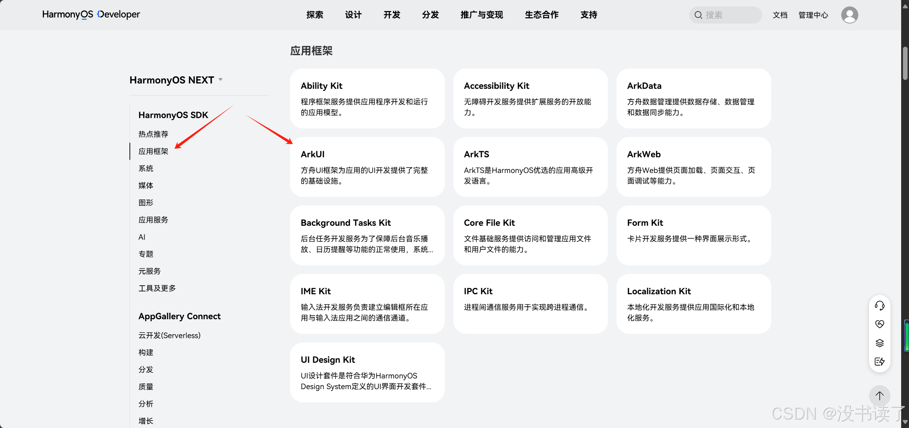The height and width of the screenshot is (428, 909).
Task: Open the user avatar profile icon
Action: 849,15
